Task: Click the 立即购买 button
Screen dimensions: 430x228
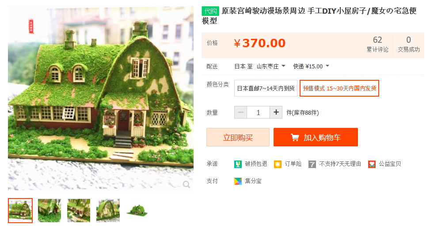Action: [x=238, y=137]
